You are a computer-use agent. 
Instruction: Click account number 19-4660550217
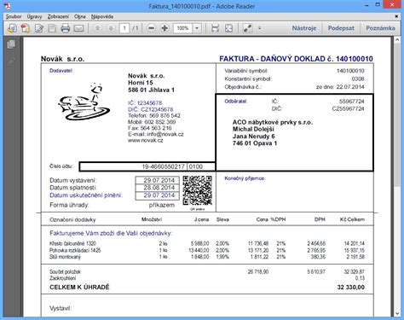click(x=164, y=166)
